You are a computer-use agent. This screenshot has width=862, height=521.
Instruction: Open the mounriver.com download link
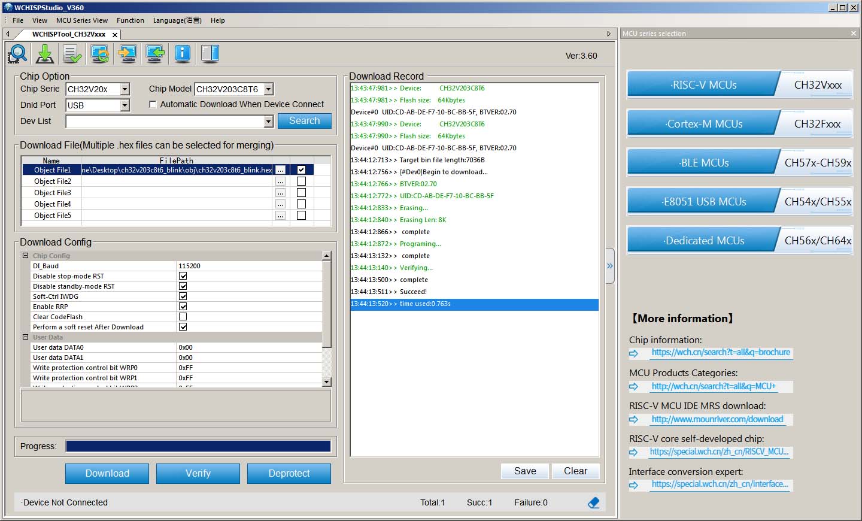pyautogui.click(x=717, y=419)
